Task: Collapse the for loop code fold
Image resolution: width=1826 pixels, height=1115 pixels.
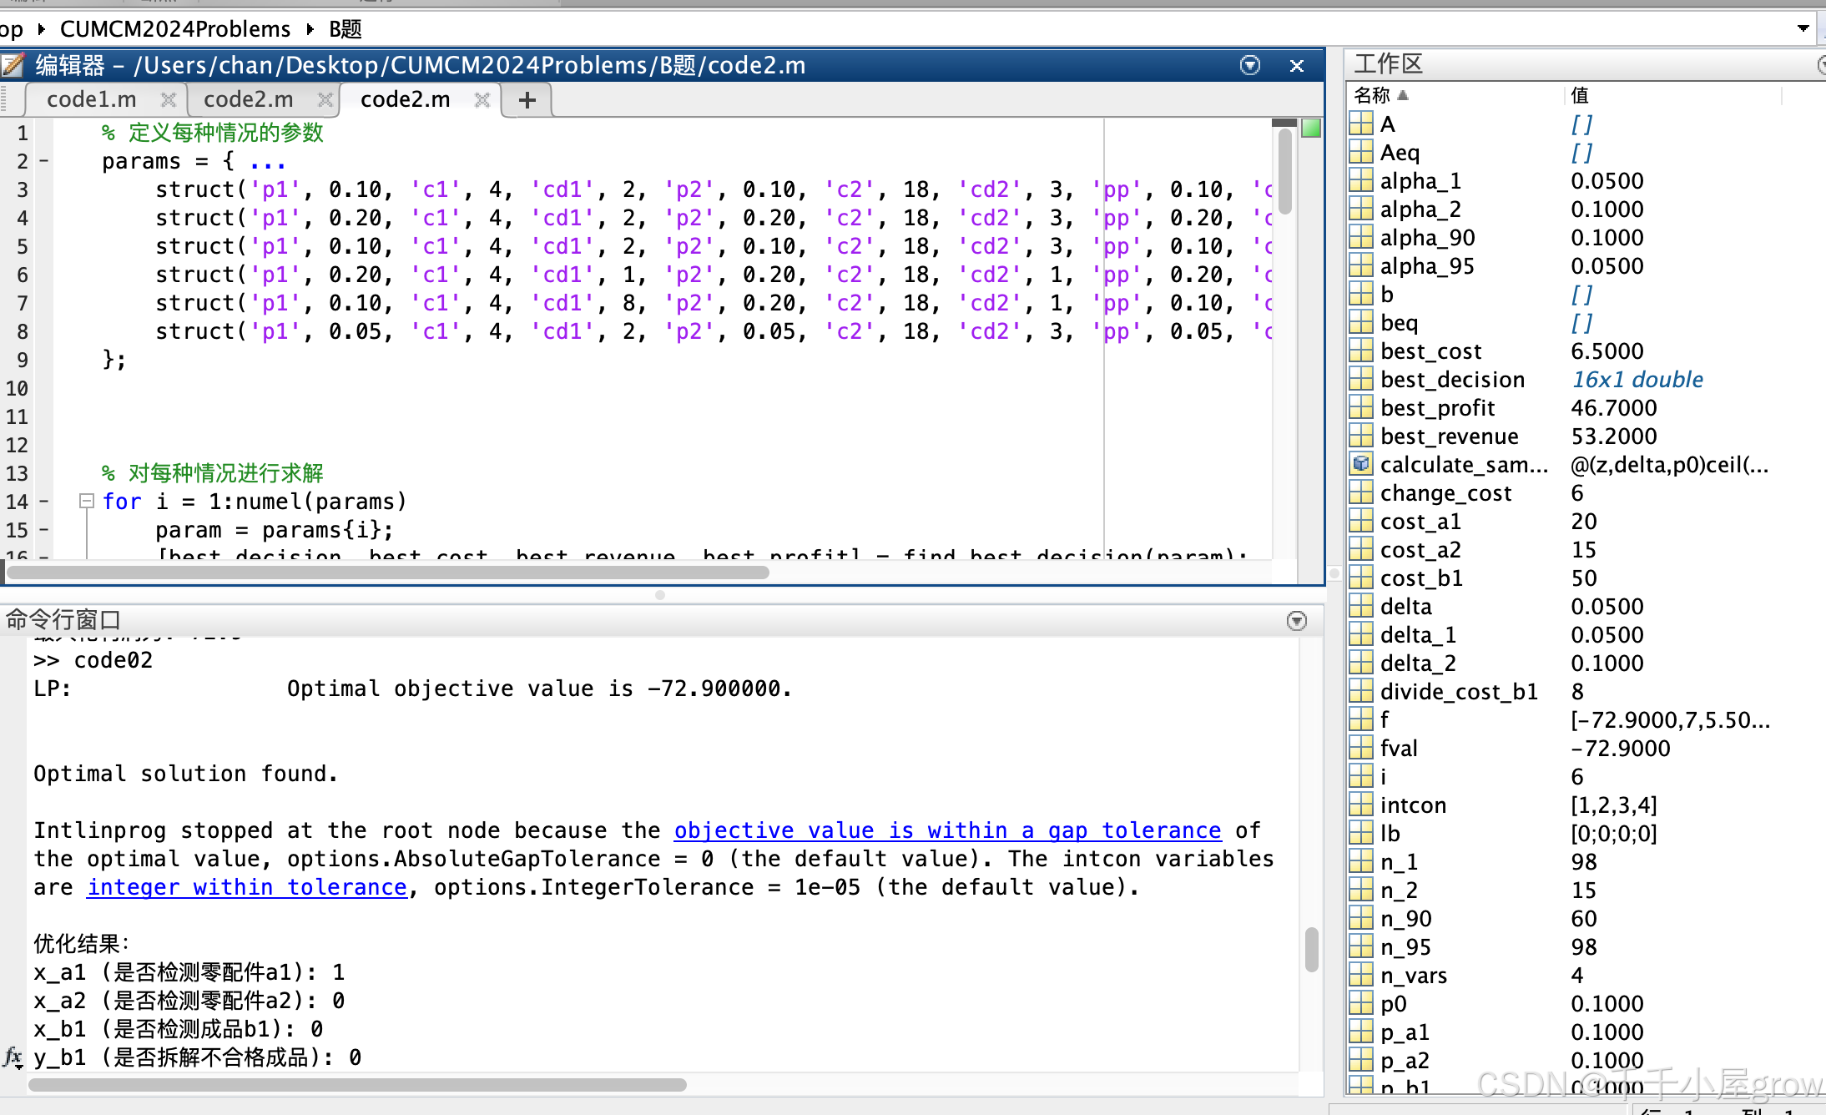Action: (86, 501)
